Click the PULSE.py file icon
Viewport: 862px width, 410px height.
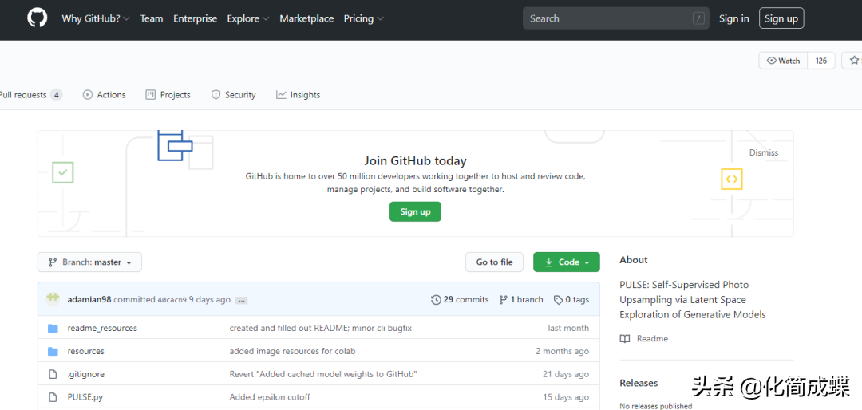53,396
